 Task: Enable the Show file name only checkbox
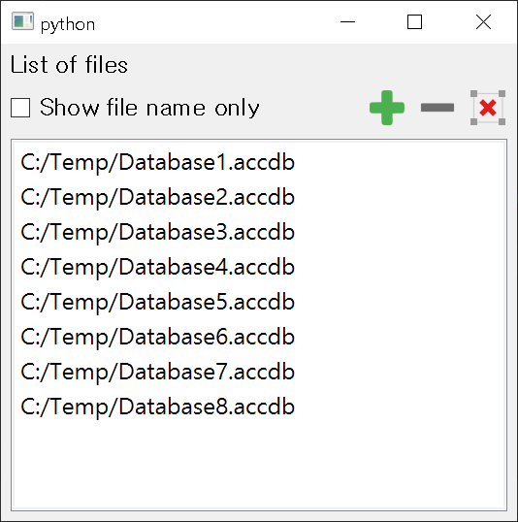click(20, 108)
